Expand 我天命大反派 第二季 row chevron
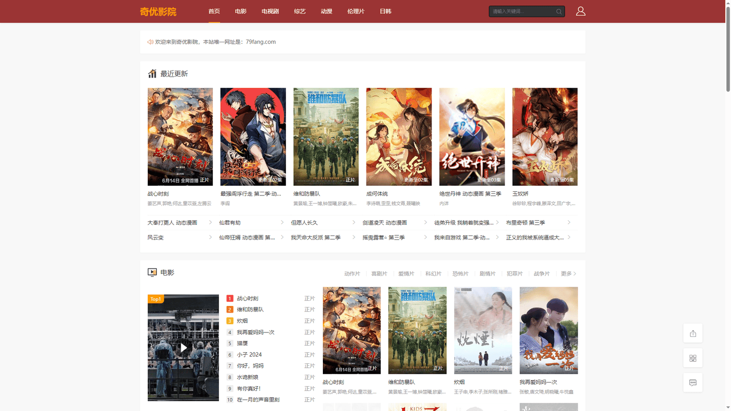The width and height of the screenshot is (731, 411). pyautogui.click(x=354, y=237)
